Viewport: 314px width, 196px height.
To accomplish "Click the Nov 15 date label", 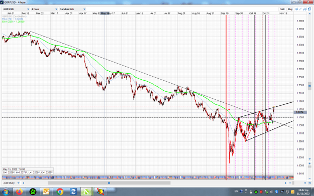I will 283,13.
